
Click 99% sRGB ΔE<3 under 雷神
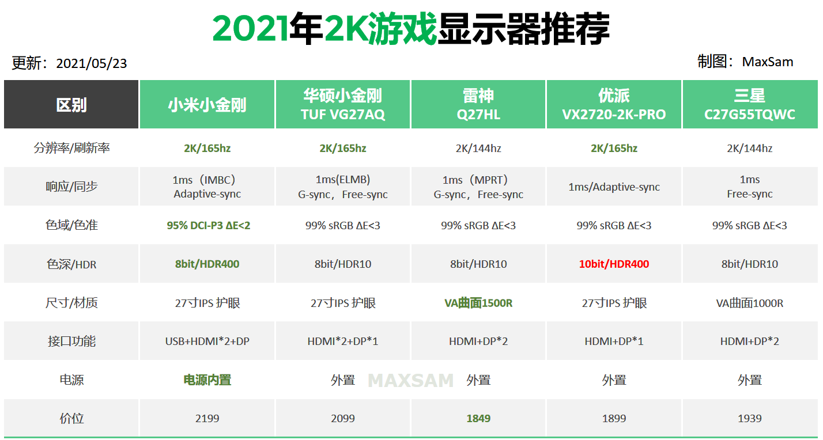pyautogui.click(x=478, y=225)
